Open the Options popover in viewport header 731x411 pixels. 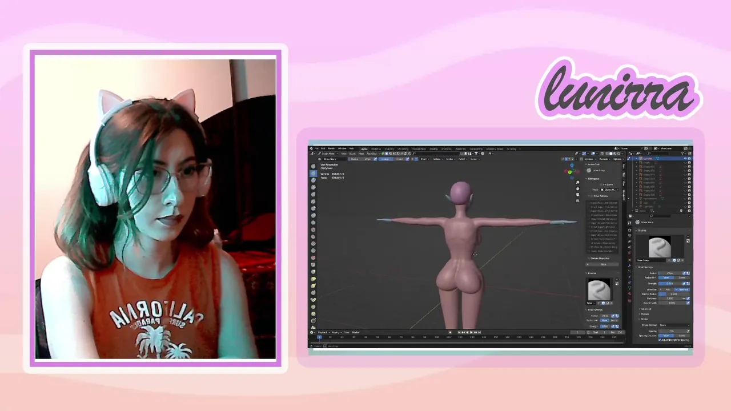pyautogui.click(x=618, y=159)
